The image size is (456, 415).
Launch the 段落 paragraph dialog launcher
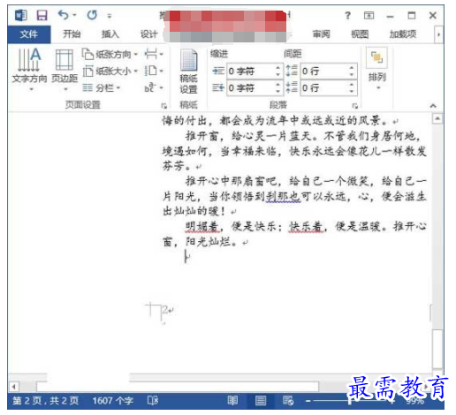tap(355, 106)
